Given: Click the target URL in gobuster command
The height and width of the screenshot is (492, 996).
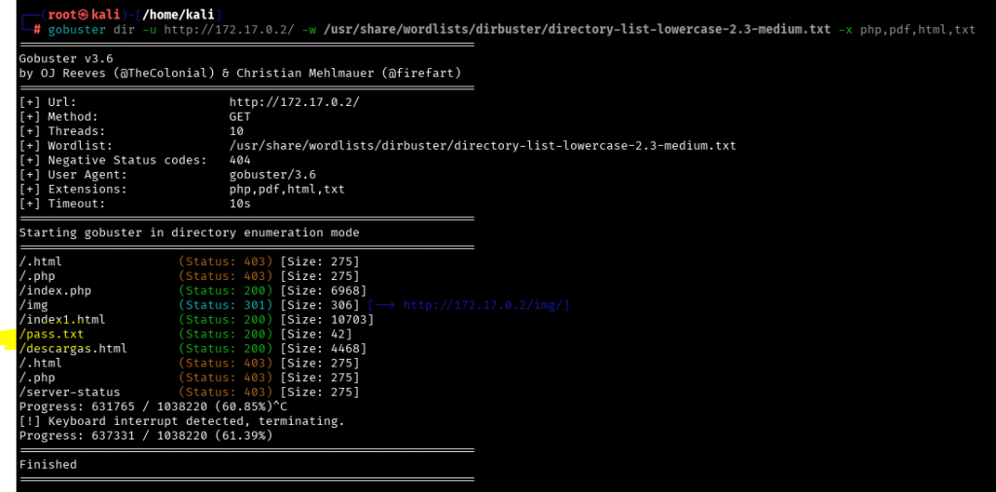Looking at the screenshot, I should (x=218, y=29).
